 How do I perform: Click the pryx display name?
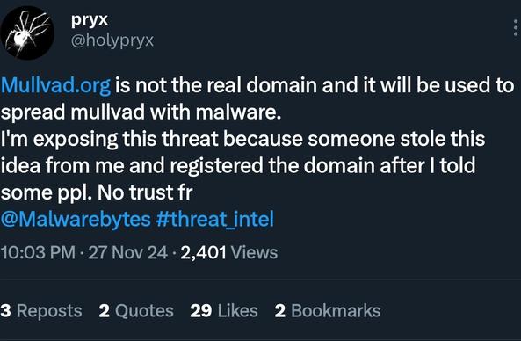click(90, 19)
